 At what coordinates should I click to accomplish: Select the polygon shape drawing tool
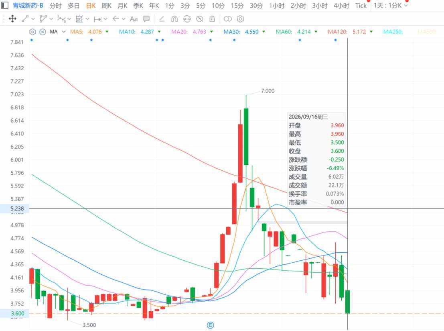[x=43, y=19]
